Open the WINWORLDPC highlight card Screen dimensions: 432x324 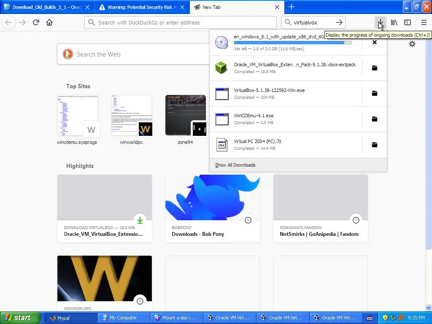click(x=105, y=284)
